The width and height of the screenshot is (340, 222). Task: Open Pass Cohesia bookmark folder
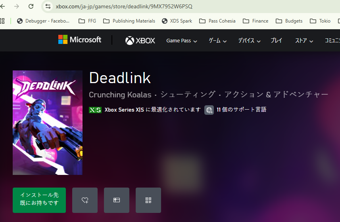[x=217, y=21]
